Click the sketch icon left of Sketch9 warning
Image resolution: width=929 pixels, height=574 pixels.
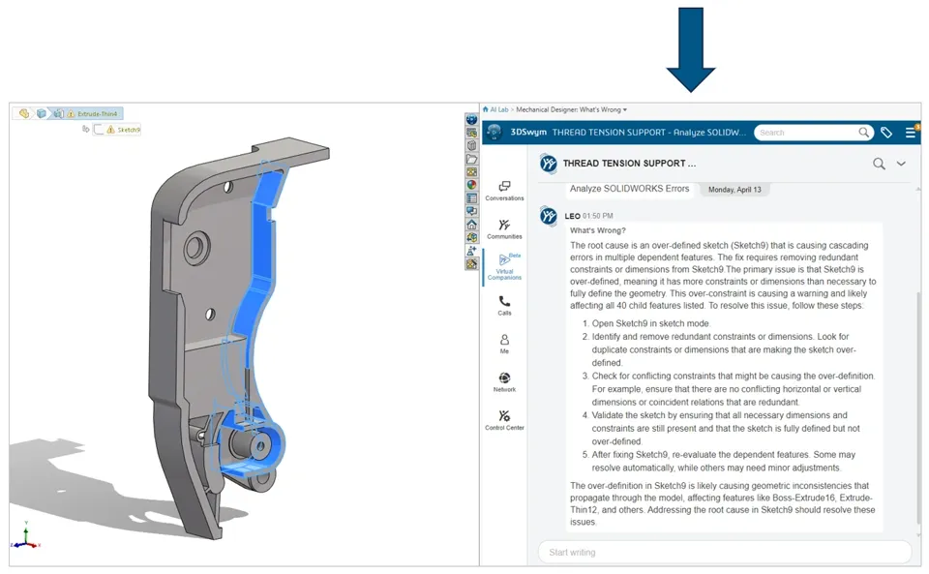pos(99,129)
